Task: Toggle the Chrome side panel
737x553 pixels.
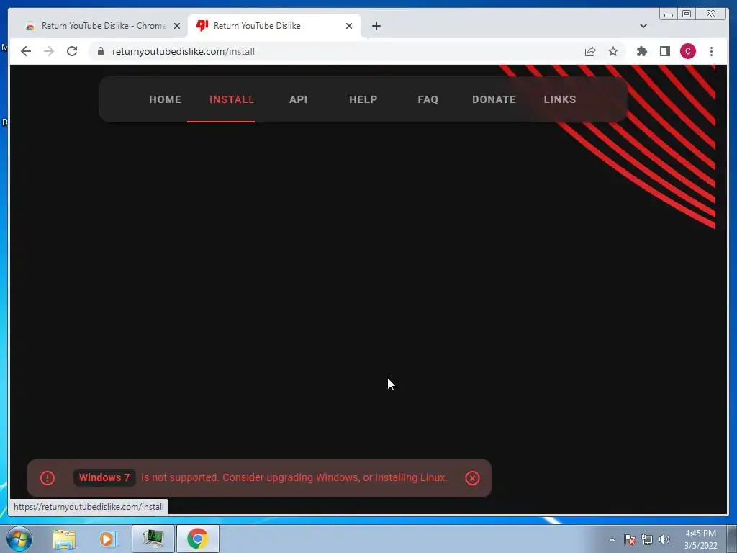Action: pos(664,51)
